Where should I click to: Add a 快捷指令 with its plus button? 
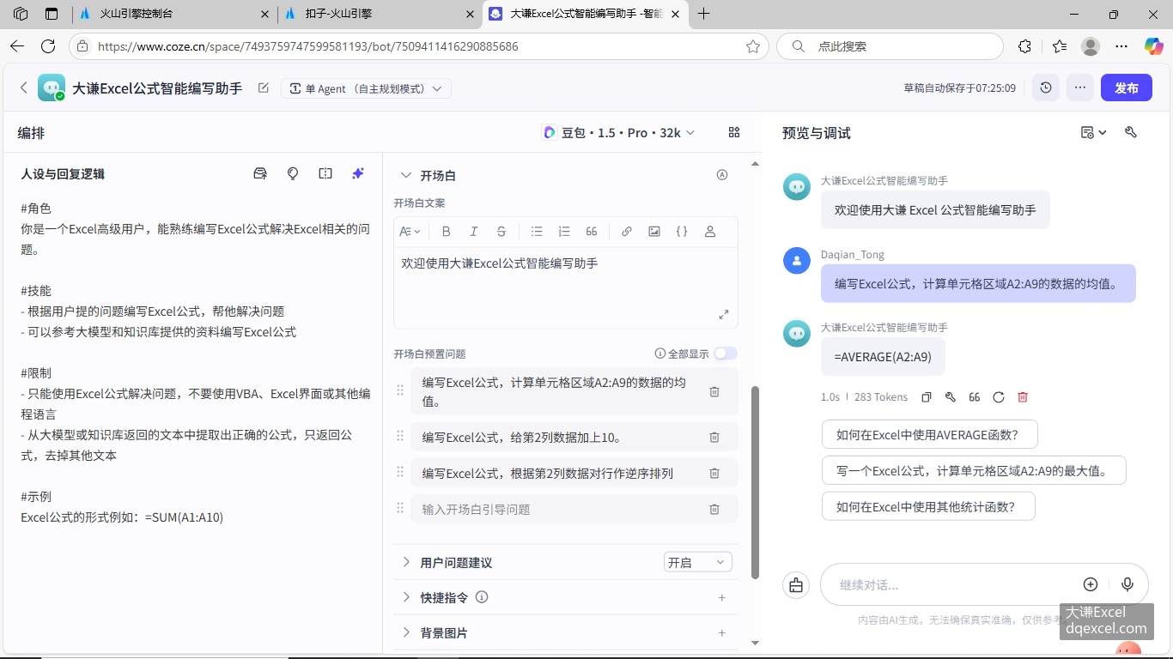722,597
